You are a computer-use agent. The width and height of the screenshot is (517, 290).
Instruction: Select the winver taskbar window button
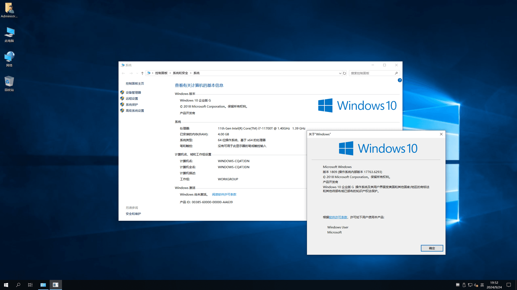tap(55, 285)
